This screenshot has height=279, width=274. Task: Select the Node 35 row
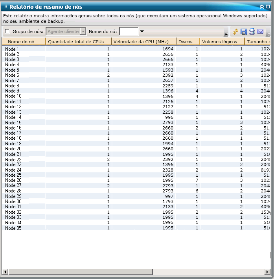tap(136, 228)
